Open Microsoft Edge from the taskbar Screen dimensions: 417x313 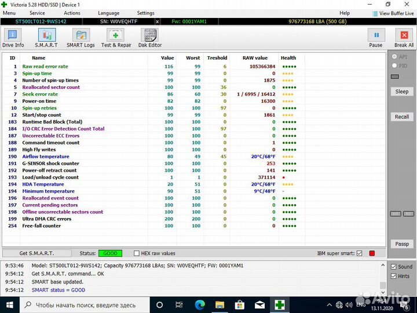click(x=200, y=304)
